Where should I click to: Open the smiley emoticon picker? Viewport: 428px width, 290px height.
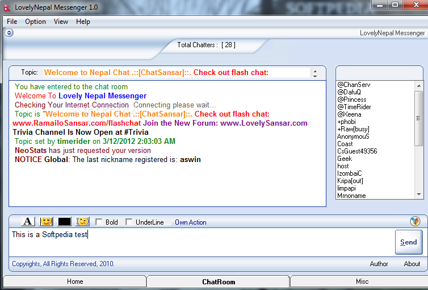(46, 221)
